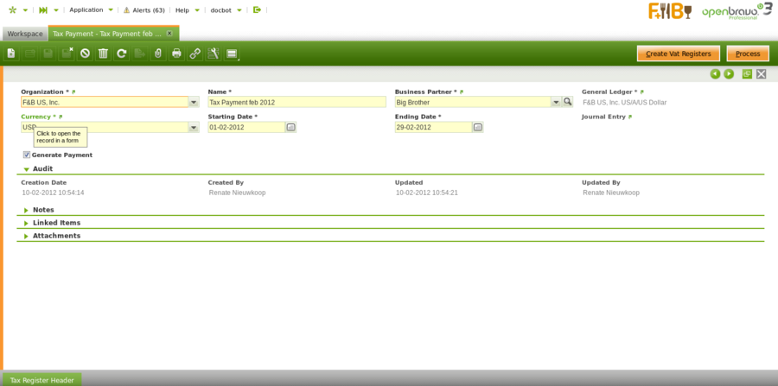Click into the Name text field
This screenshot has width=778, height=386.
(297, 102)
